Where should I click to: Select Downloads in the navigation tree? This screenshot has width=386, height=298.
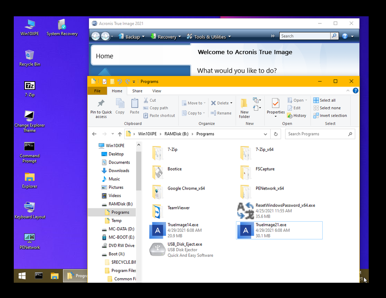coord(115,171)
